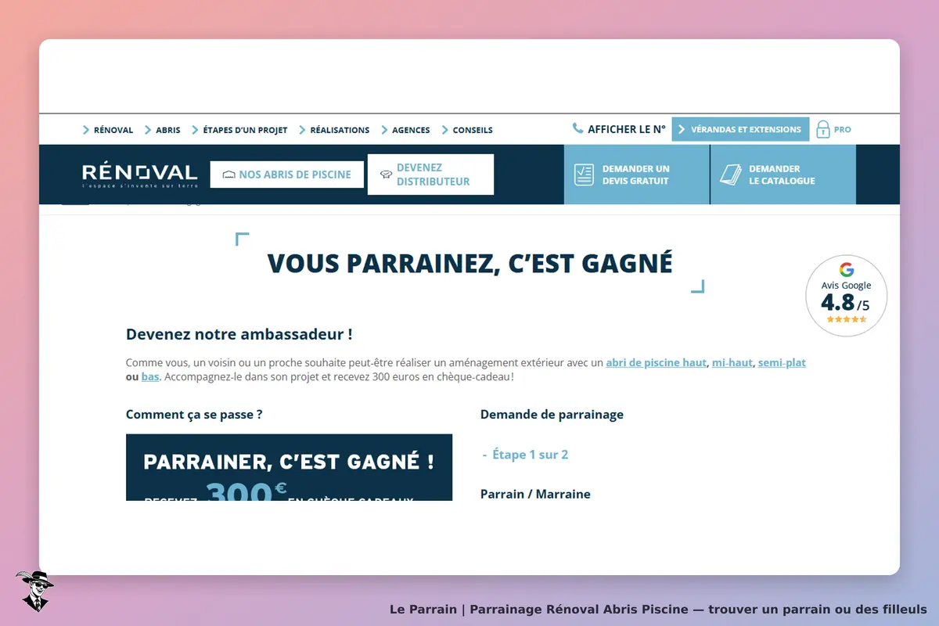Click 'Demande de parrainage' heading
Viewport: 939px width, 626px height.
(552, 415)
